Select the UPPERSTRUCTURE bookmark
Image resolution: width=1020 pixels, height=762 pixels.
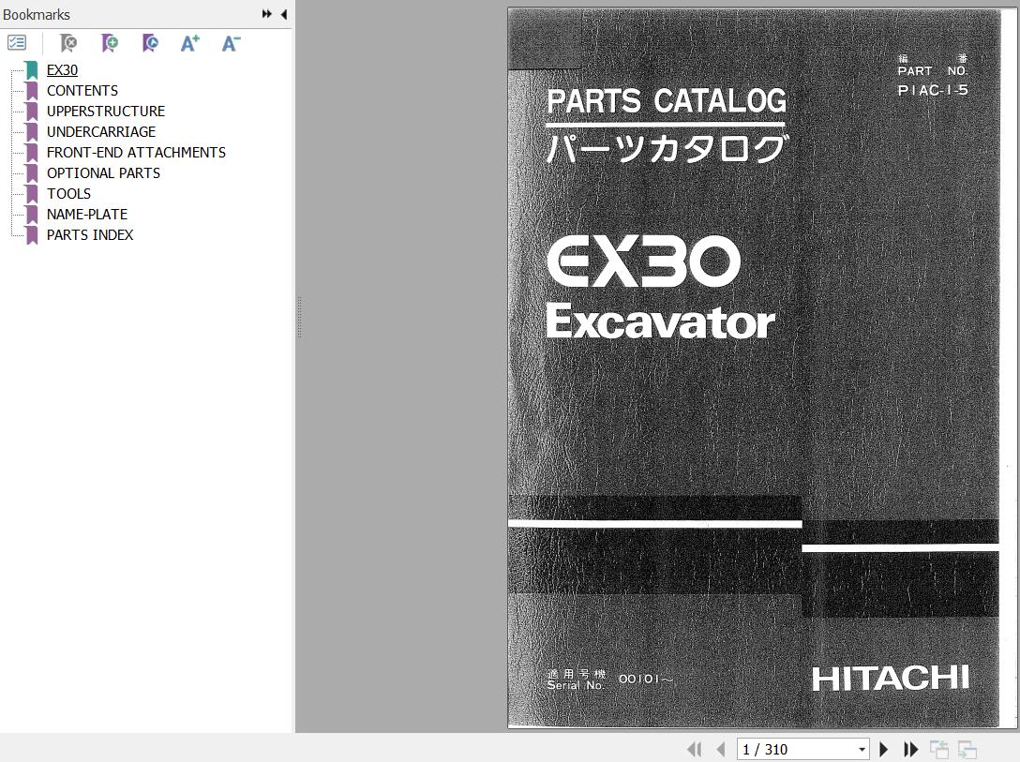tap(105, 112)
